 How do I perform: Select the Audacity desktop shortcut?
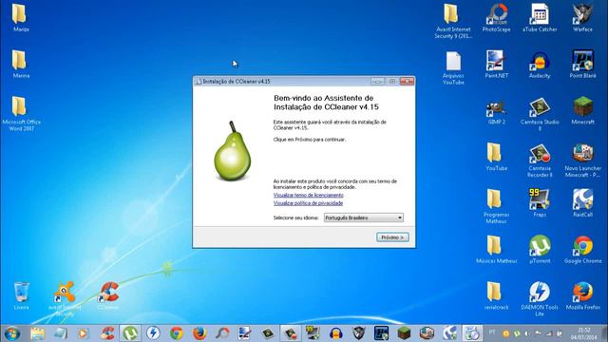coord(540,65)
